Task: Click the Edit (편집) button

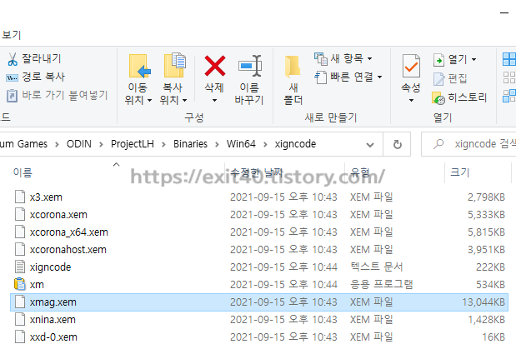Action: (x=450, y=78)
